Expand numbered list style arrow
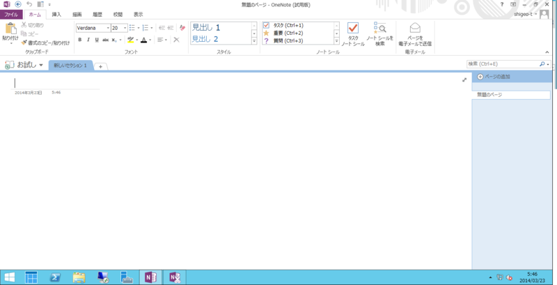Image resolution: width=557 pixels, height=285 pixels. click(152, 28)
